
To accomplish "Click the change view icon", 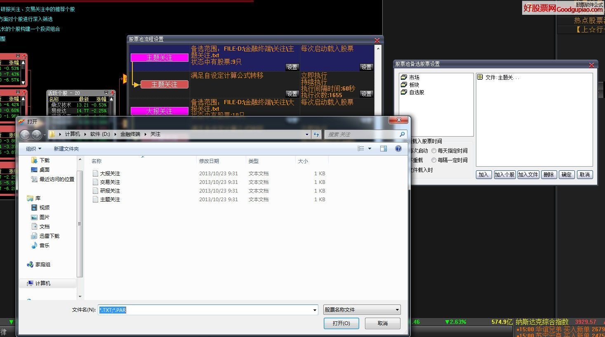I will click(x=361, y=149).
